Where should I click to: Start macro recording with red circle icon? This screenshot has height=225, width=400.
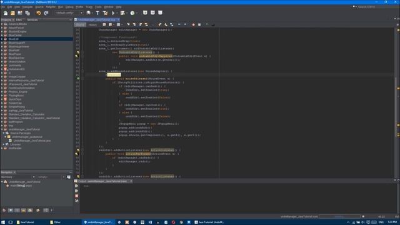193,25
